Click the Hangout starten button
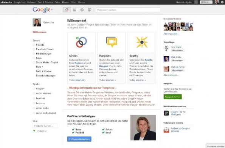 point(172,97)
